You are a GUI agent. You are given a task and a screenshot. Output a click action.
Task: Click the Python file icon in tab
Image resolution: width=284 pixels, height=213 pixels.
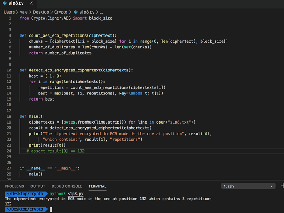click(x=5, y=3)
